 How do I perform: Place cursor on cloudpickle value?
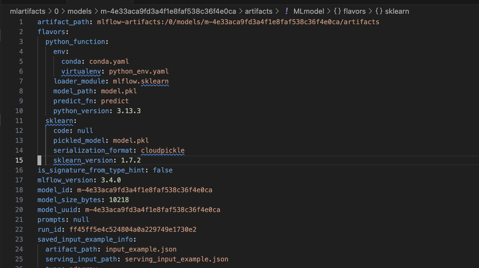pos(163,150)
